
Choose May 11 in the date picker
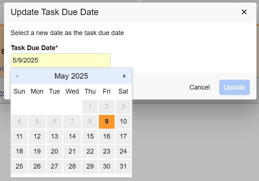click(x=19, y=136)
